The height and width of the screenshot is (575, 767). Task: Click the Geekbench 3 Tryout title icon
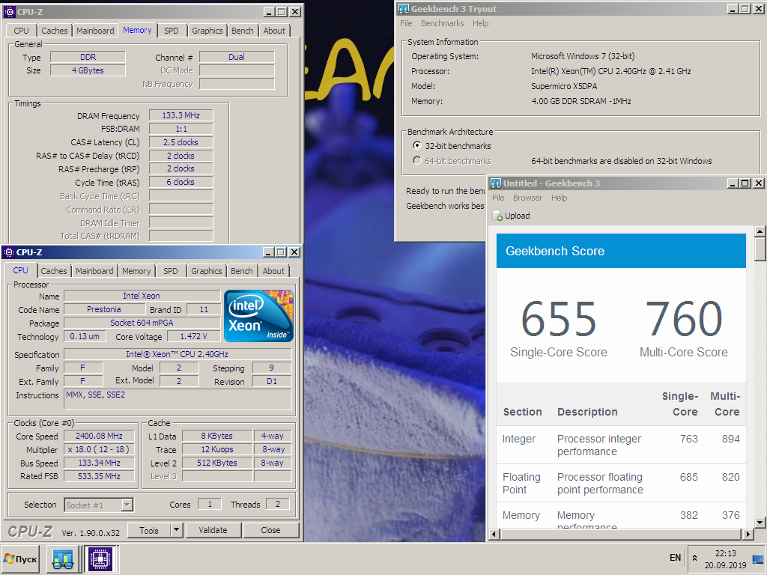(404, 9)
